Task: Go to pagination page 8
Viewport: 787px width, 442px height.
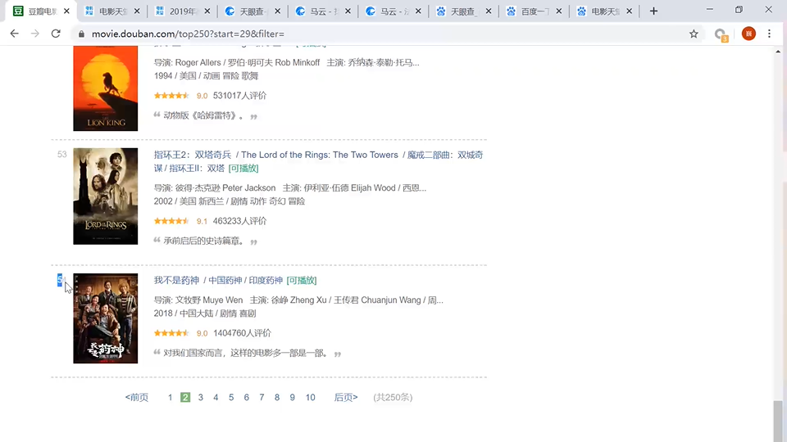Action: (277, 398)
